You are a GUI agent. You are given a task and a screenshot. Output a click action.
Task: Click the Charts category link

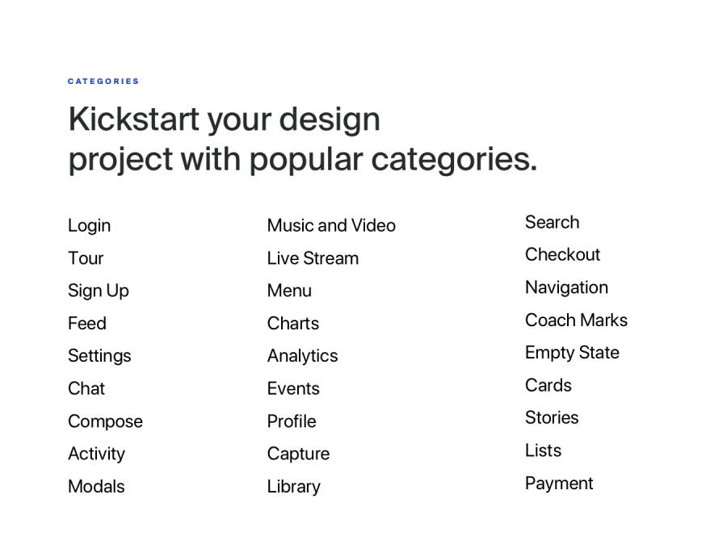tap(292, 324)
